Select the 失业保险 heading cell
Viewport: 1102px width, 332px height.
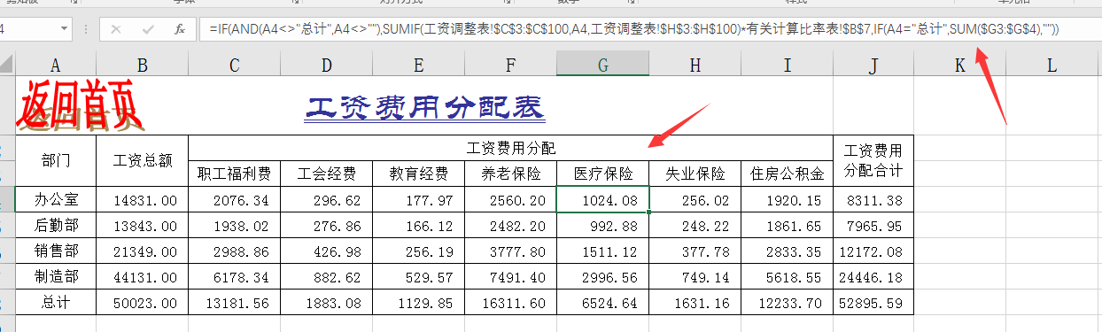(695, 174)
